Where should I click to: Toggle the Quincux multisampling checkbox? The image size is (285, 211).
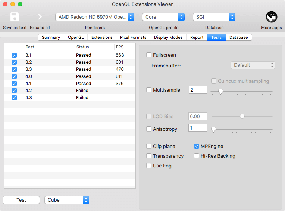pos(214,81)
